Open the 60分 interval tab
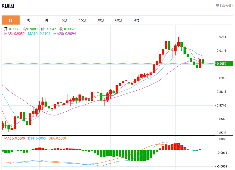Screen dimensions: 235x170 click(119, 20)
